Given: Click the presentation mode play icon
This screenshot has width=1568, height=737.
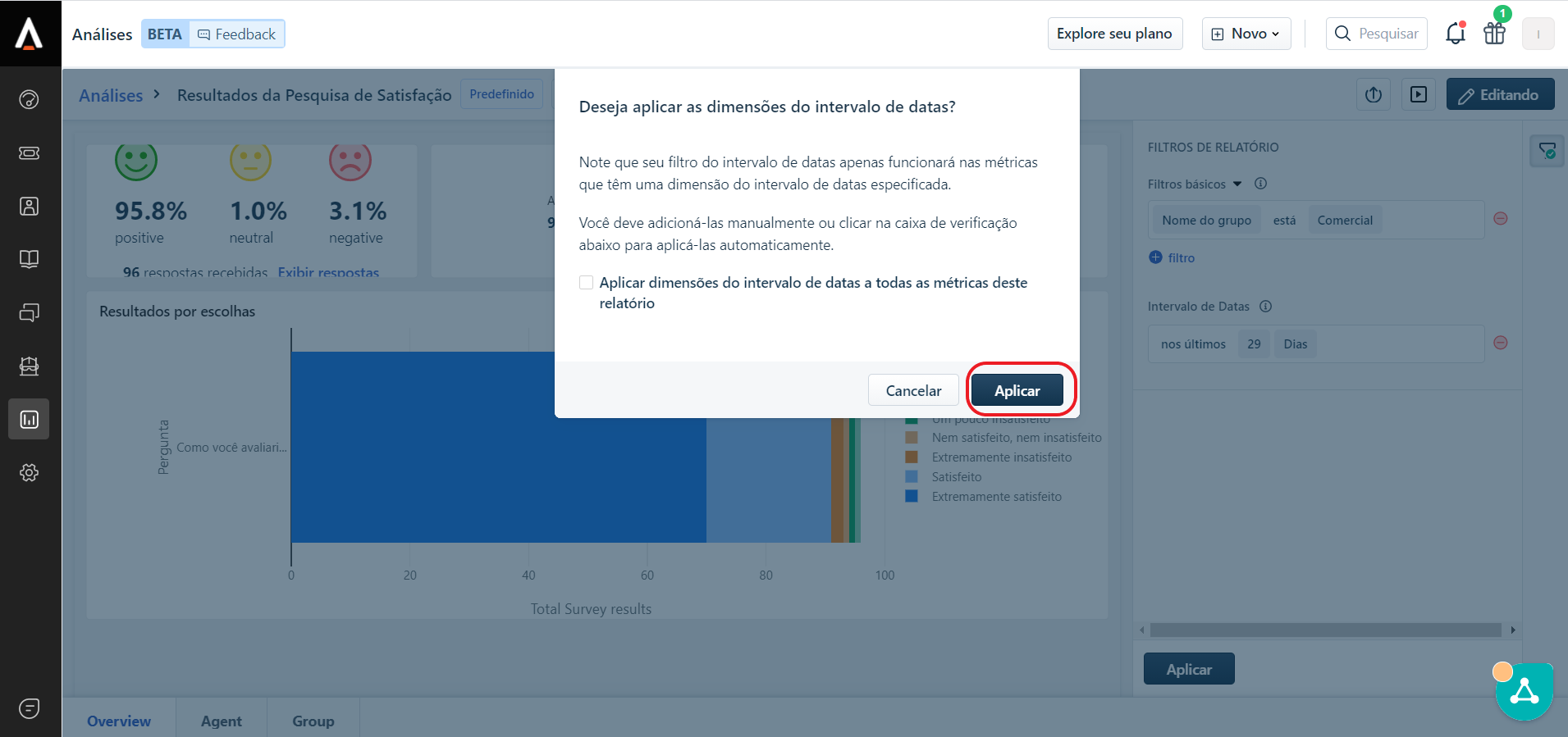Looking at the screenshot, I should point(1418,94).
